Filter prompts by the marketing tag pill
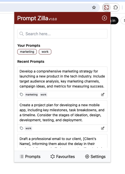Screen dimensions: 125x174 [x=27, y=52]
